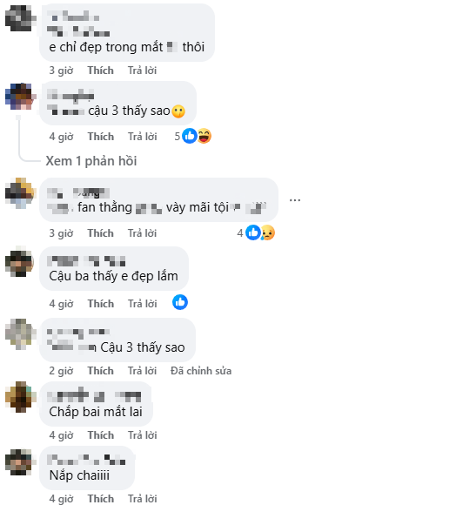Click the '3 giờ' timestamp under first comment
Viewport: 456px width, 505px height.
point(61,71)
